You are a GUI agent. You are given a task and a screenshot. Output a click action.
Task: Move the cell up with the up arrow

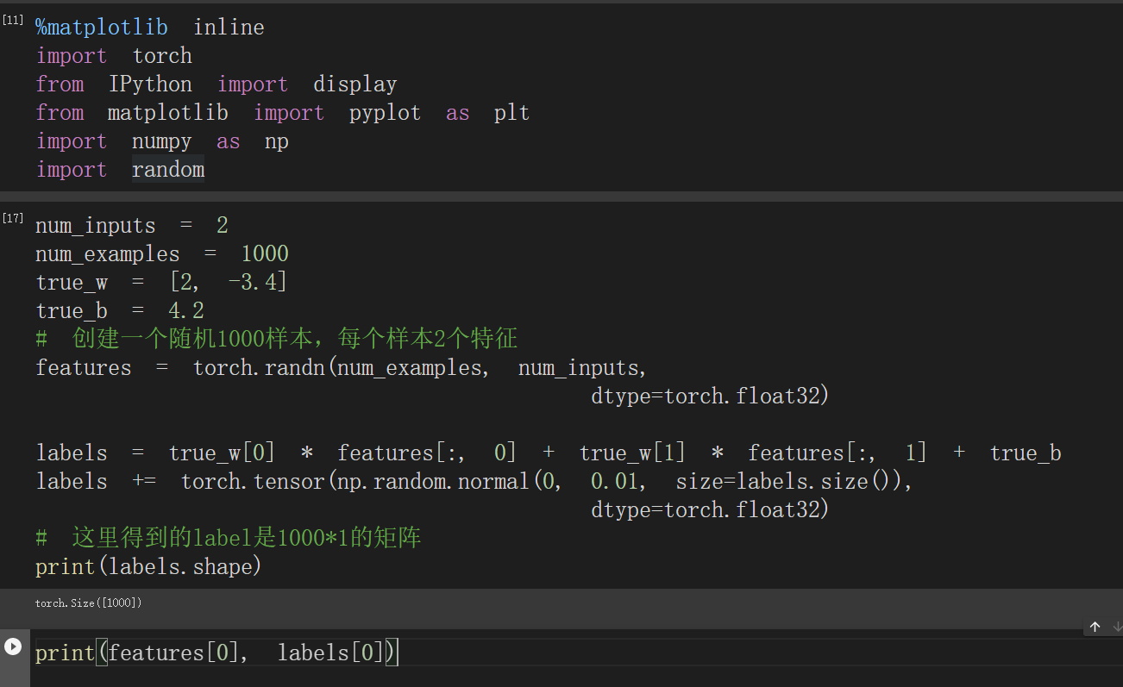click(x=1095, y=627)
